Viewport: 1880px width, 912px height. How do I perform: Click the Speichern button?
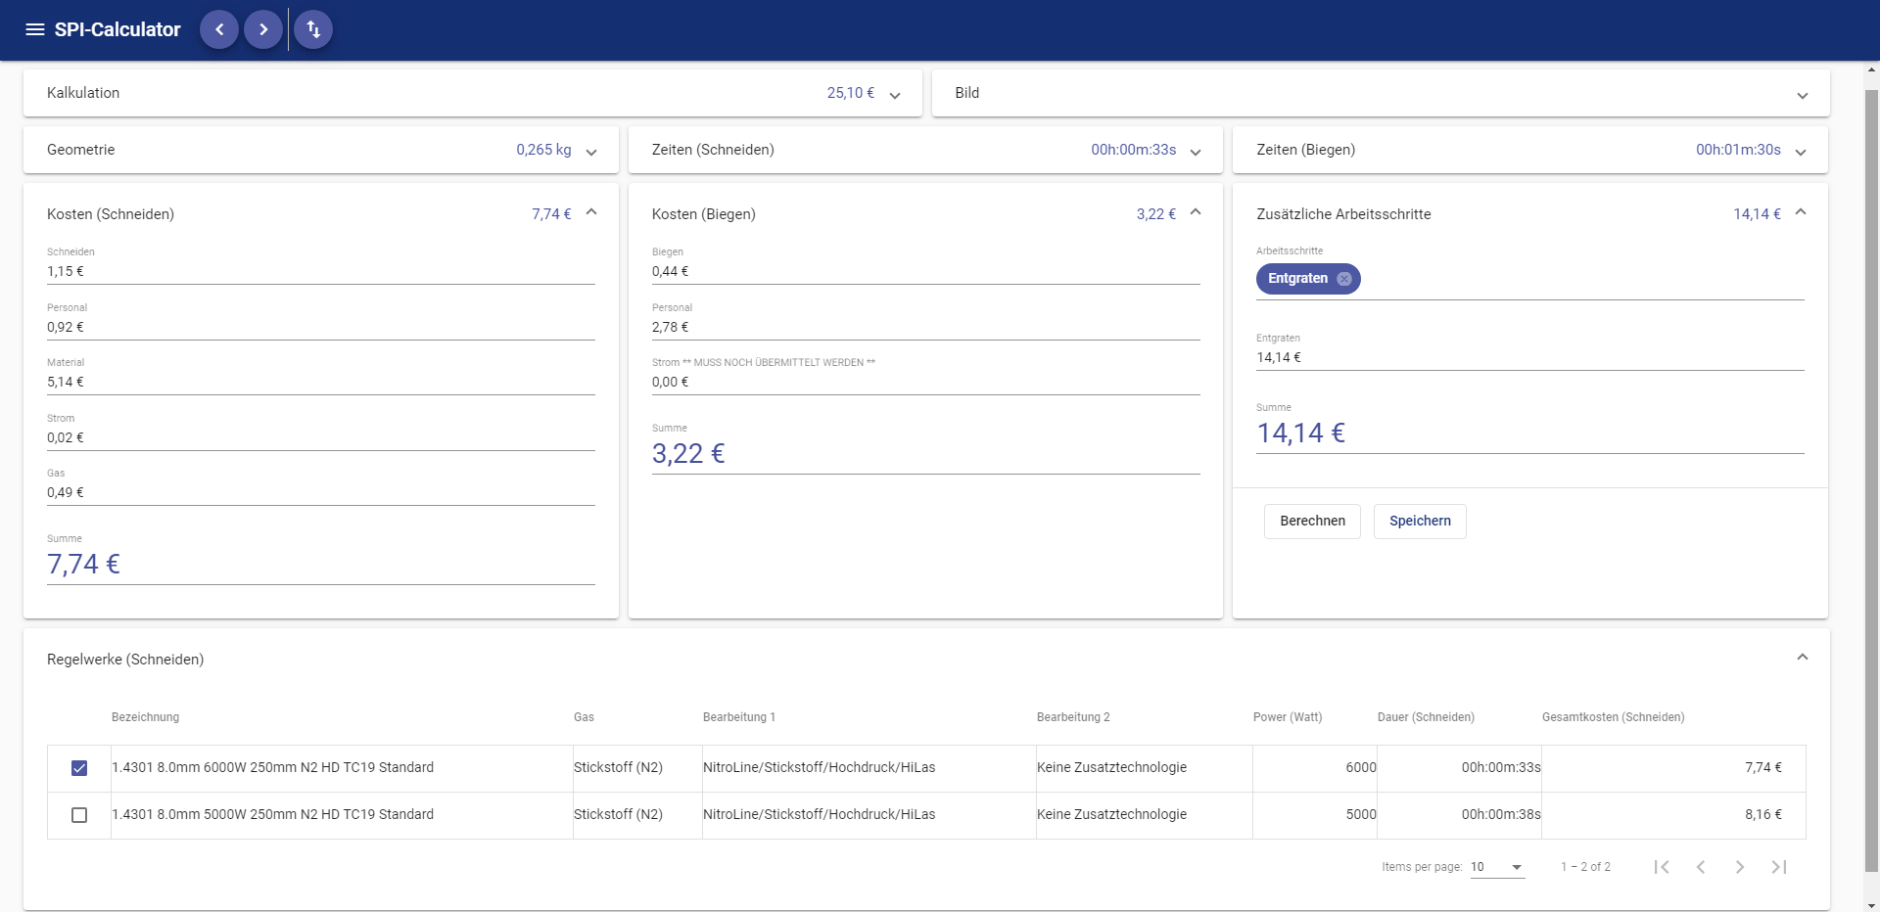1420,522
